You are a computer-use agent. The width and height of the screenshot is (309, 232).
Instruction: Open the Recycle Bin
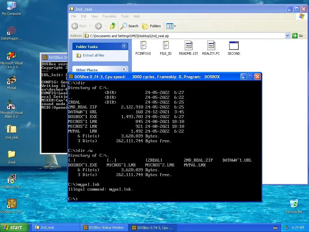click(294, 206)
